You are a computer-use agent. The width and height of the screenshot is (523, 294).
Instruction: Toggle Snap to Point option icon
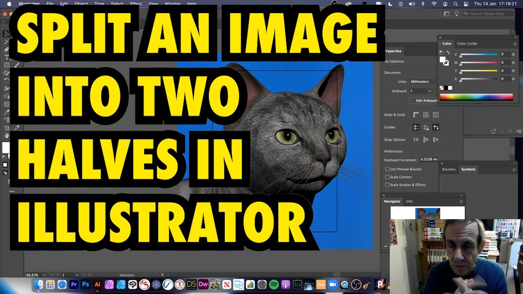coord(416,140)
